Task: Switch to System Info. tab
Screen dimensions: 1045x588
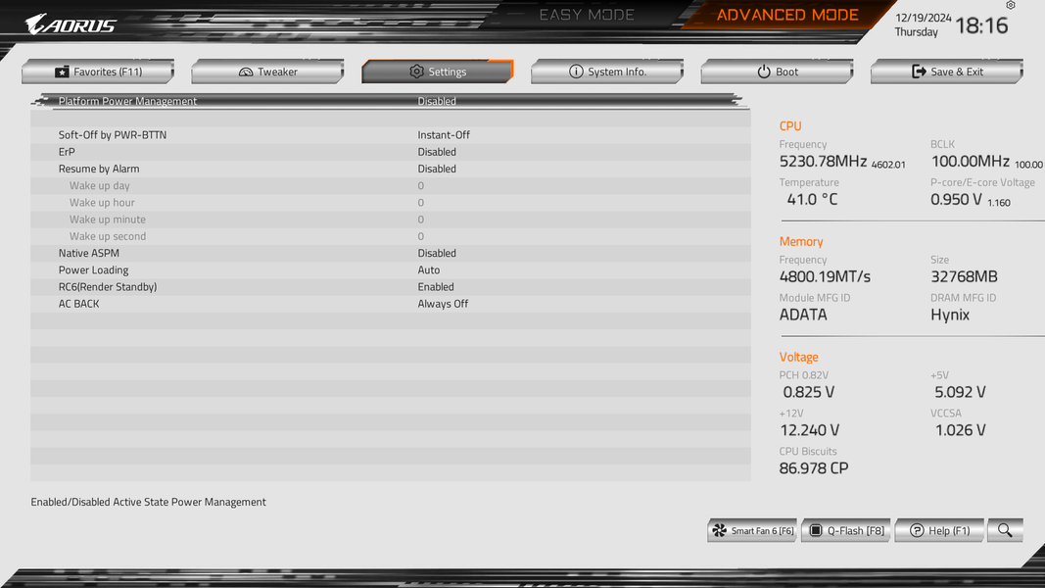Action: click(607, 72)
